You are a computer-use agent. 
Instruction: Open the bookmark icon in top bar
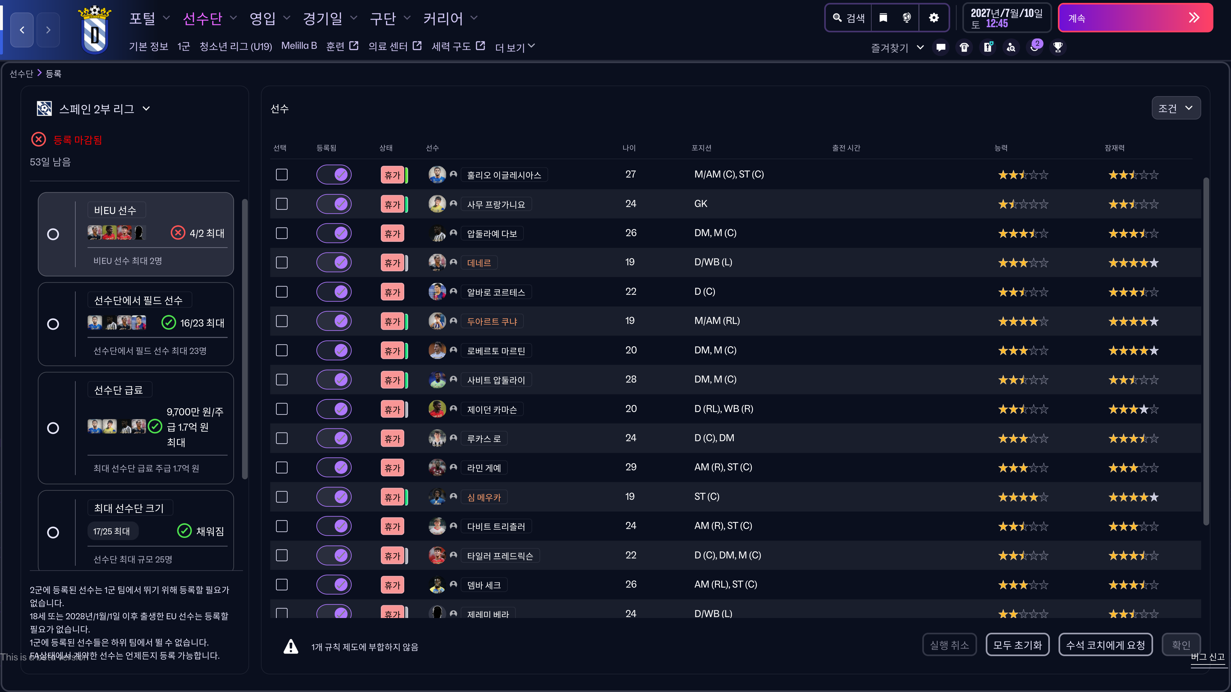tap(883, 18)
